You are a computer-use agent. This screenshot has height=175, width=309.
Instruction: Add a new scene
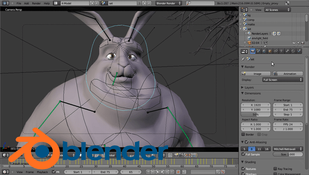click(x=145, y=3)
